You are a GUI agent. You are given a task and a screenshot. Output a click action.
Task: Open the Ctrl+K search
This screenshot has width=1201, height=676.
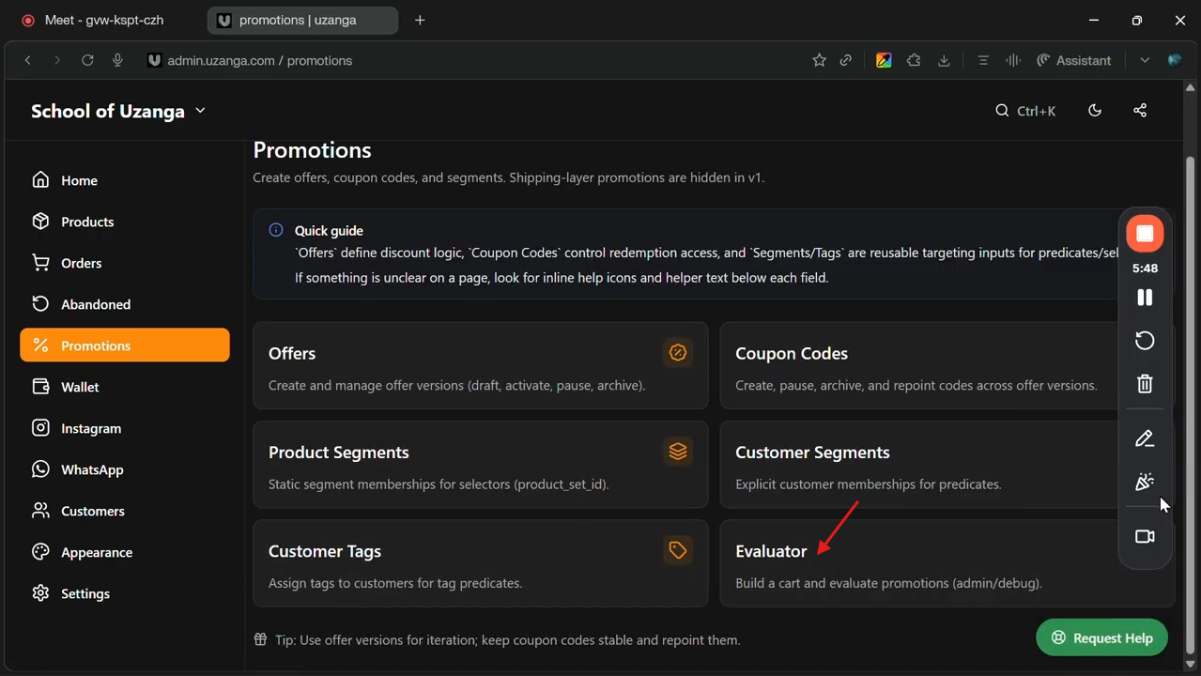[x=1025, y=111]
